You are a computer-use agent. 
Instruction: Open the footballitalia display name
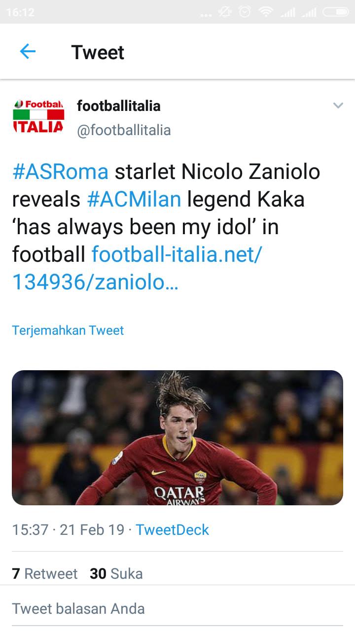[119, 105]
